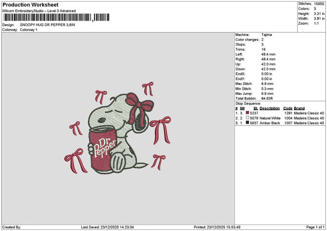327x231 pixels.
Task: Click the 'Colors:' label in header box
Action: tap(304, 9)
